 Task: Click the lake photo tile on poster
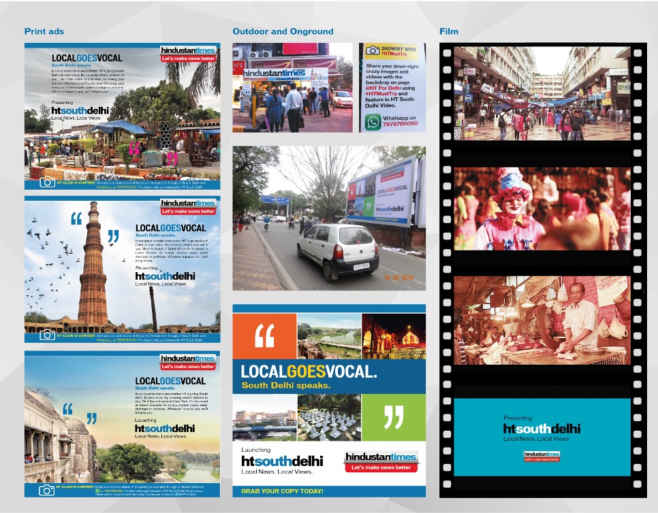tap(329, 336)
